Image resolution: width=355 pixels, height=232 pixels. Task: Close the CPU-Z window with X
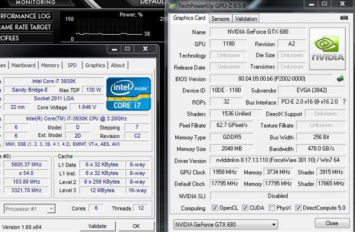pos(145,49)
